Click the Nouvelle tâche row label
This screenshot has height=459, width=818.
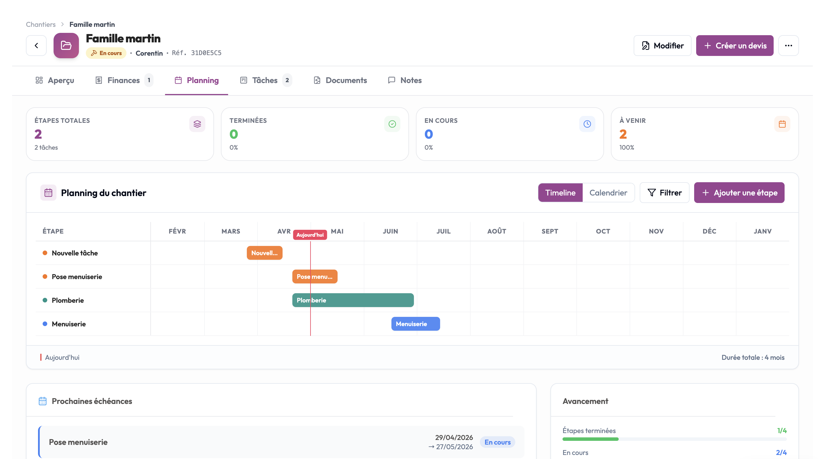[x=75, y=253]
